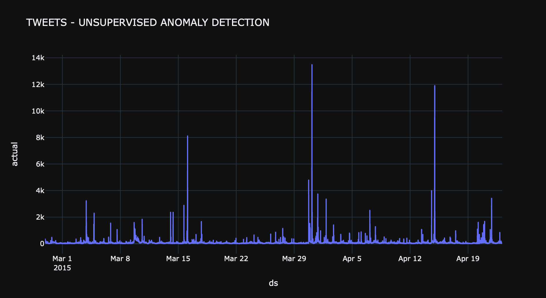Screen dimensions: 546x298
Task: Click the Mar 1 2015 axis label
Action: (62, 263)
